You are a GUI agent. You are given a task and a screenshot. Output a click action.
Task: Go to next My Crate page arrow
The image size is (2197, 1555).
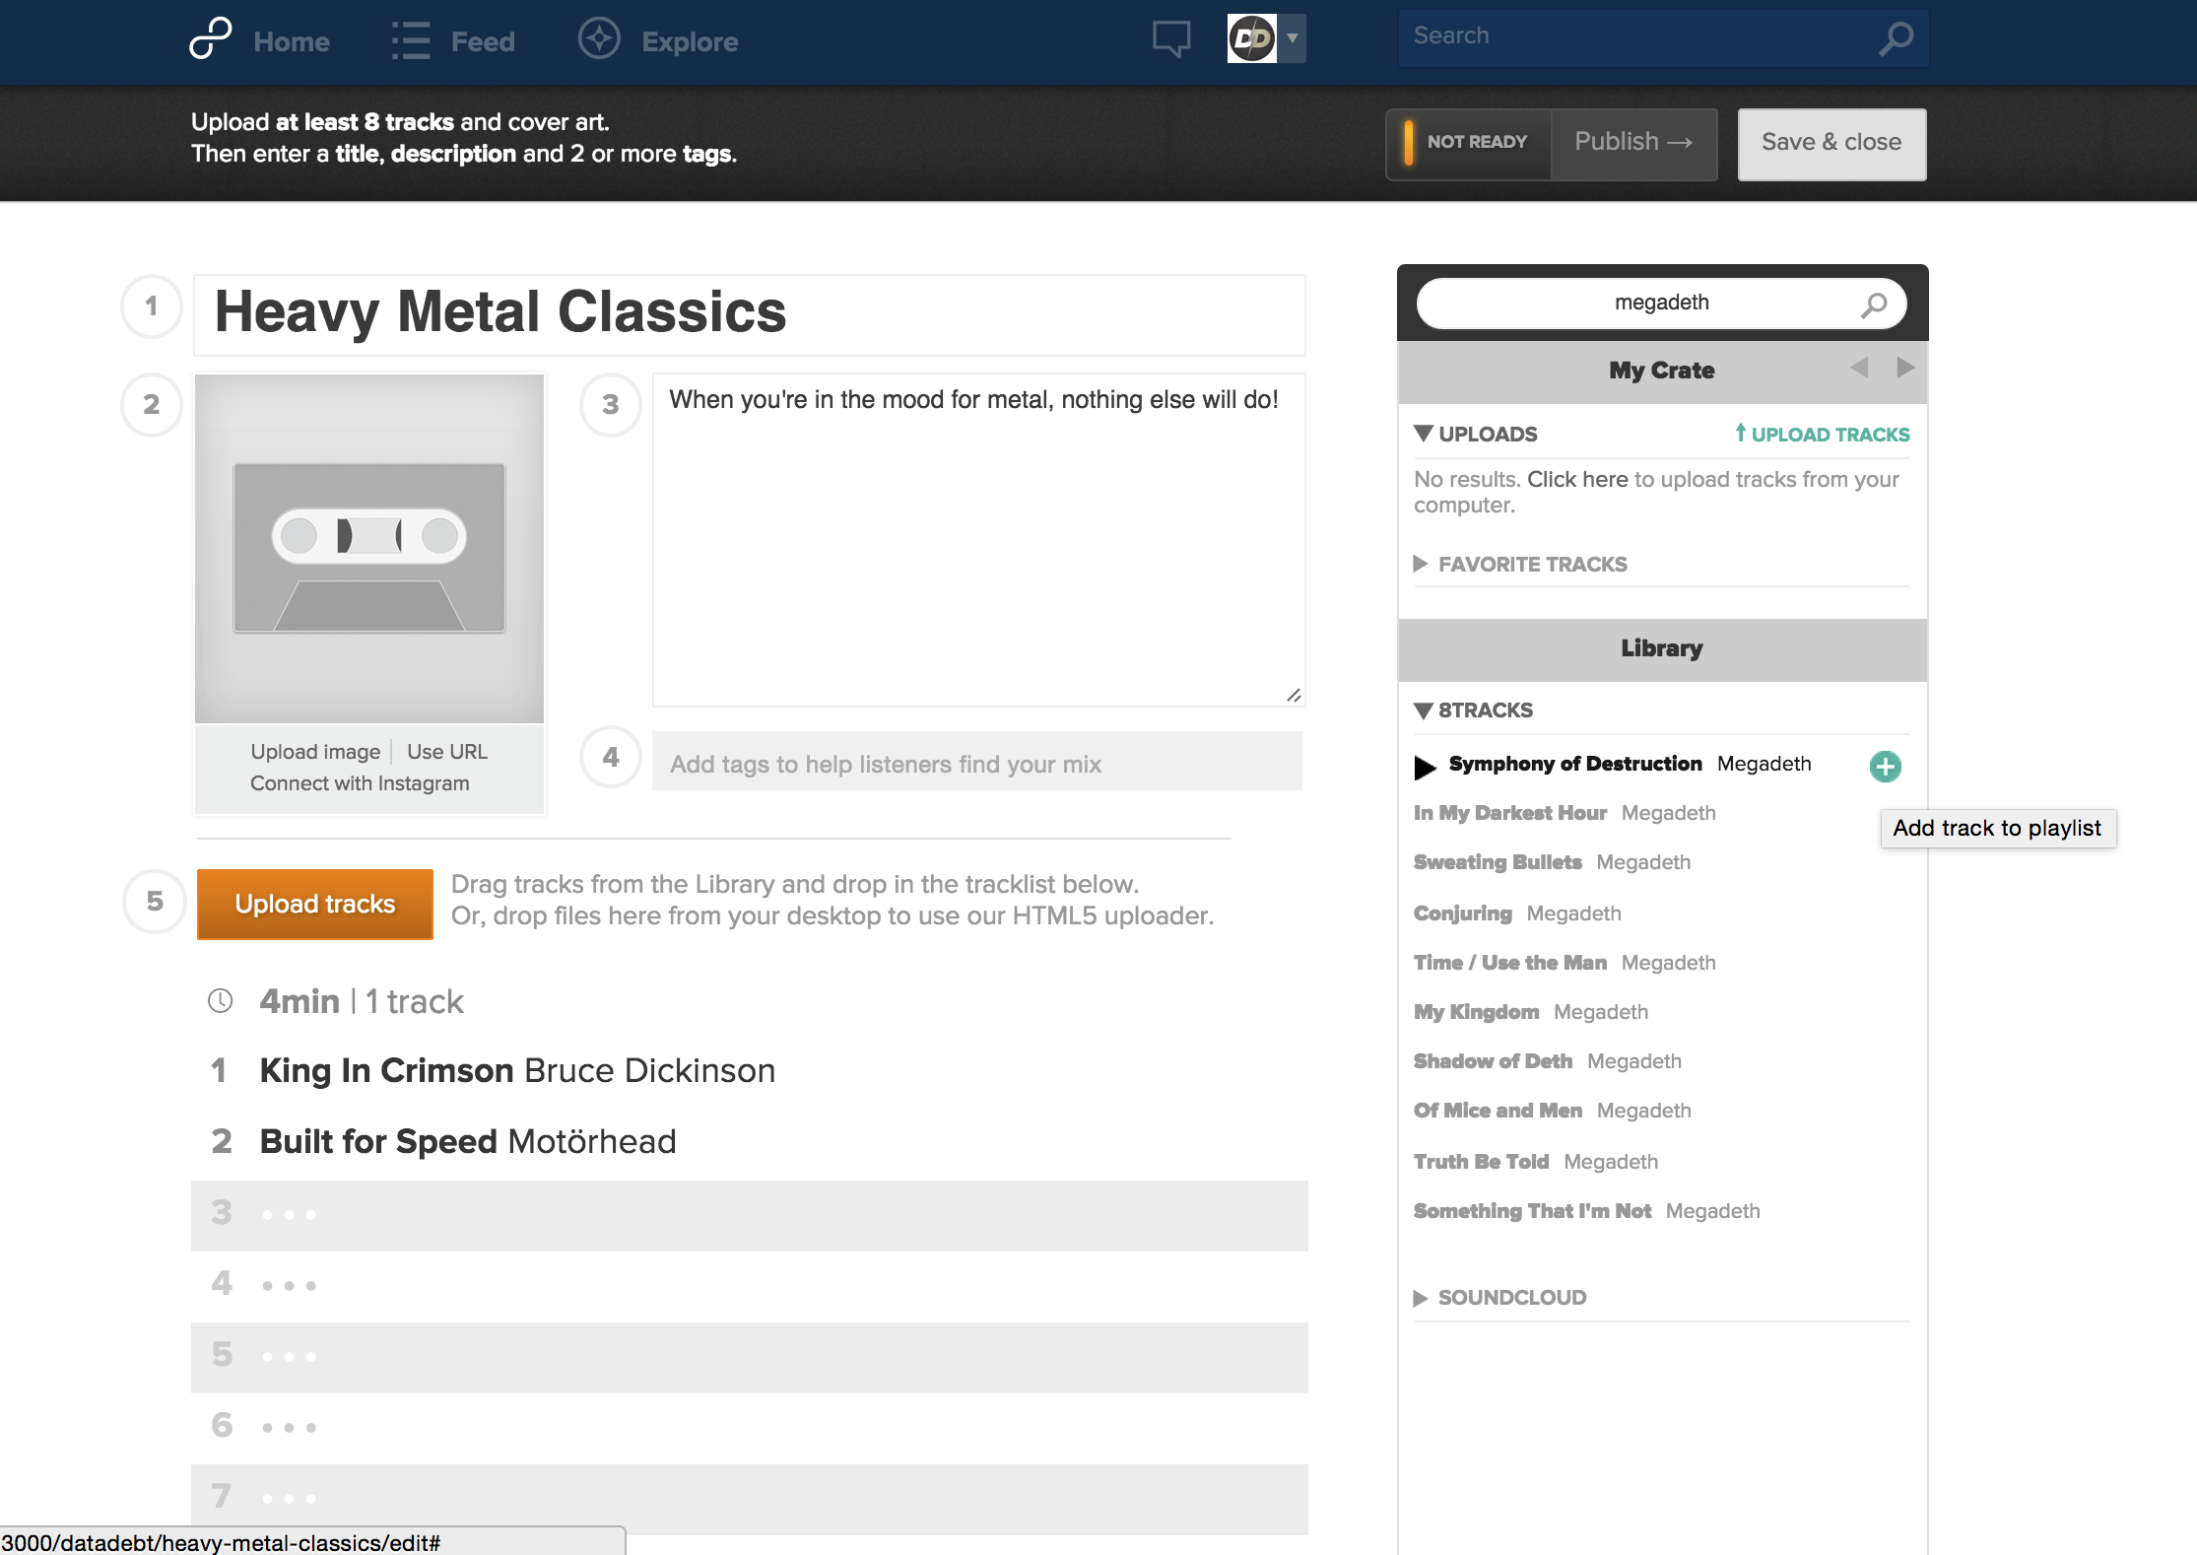pos(1905,368)
